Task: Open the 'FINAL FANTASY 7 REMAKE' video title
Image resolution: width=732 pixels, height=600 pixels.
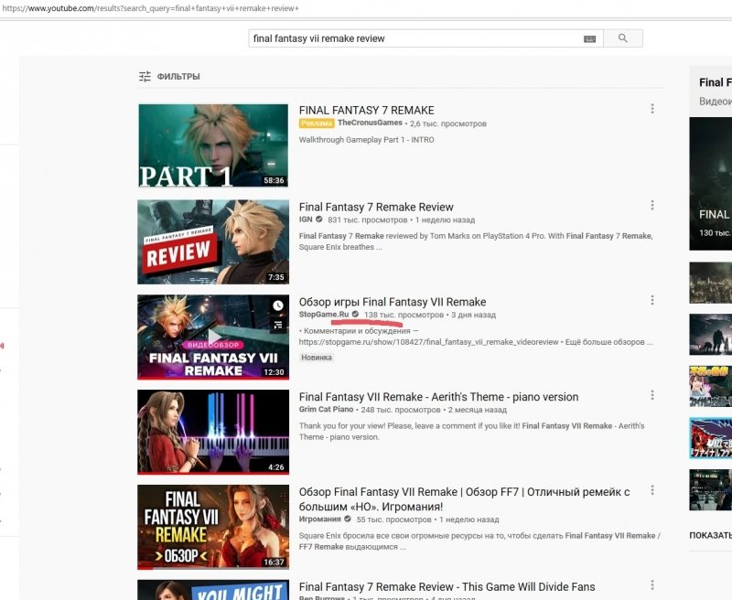Action: coord(367,110)
